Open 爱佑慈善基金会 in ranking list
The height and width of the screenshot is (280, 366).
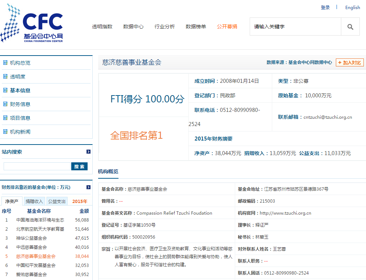[32, 275]
